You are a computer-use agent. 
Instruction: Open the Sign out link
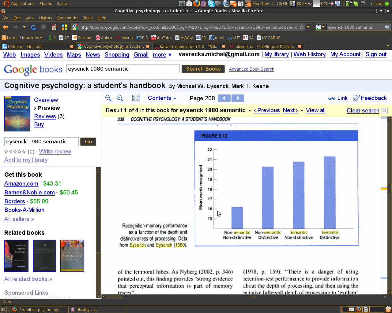tap(376, 54)
